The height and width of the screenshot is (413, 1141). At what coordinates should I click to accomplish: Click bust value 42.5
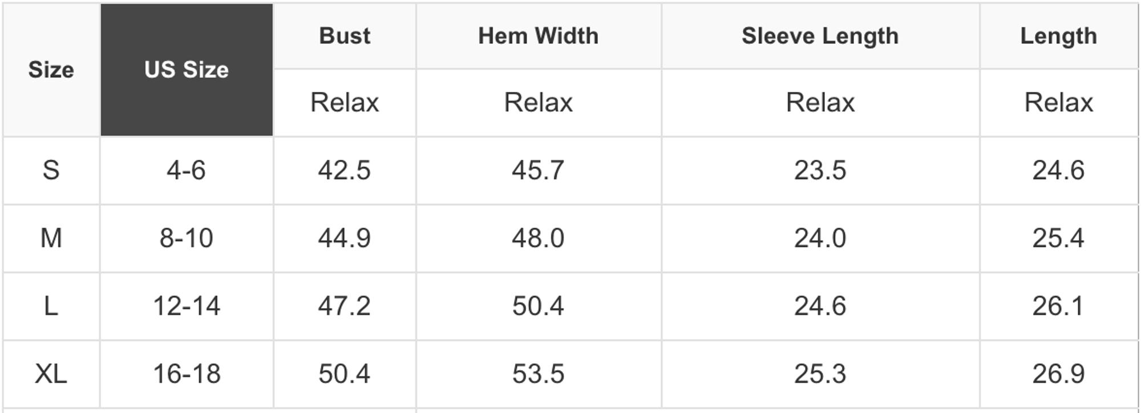click(345, 170)
